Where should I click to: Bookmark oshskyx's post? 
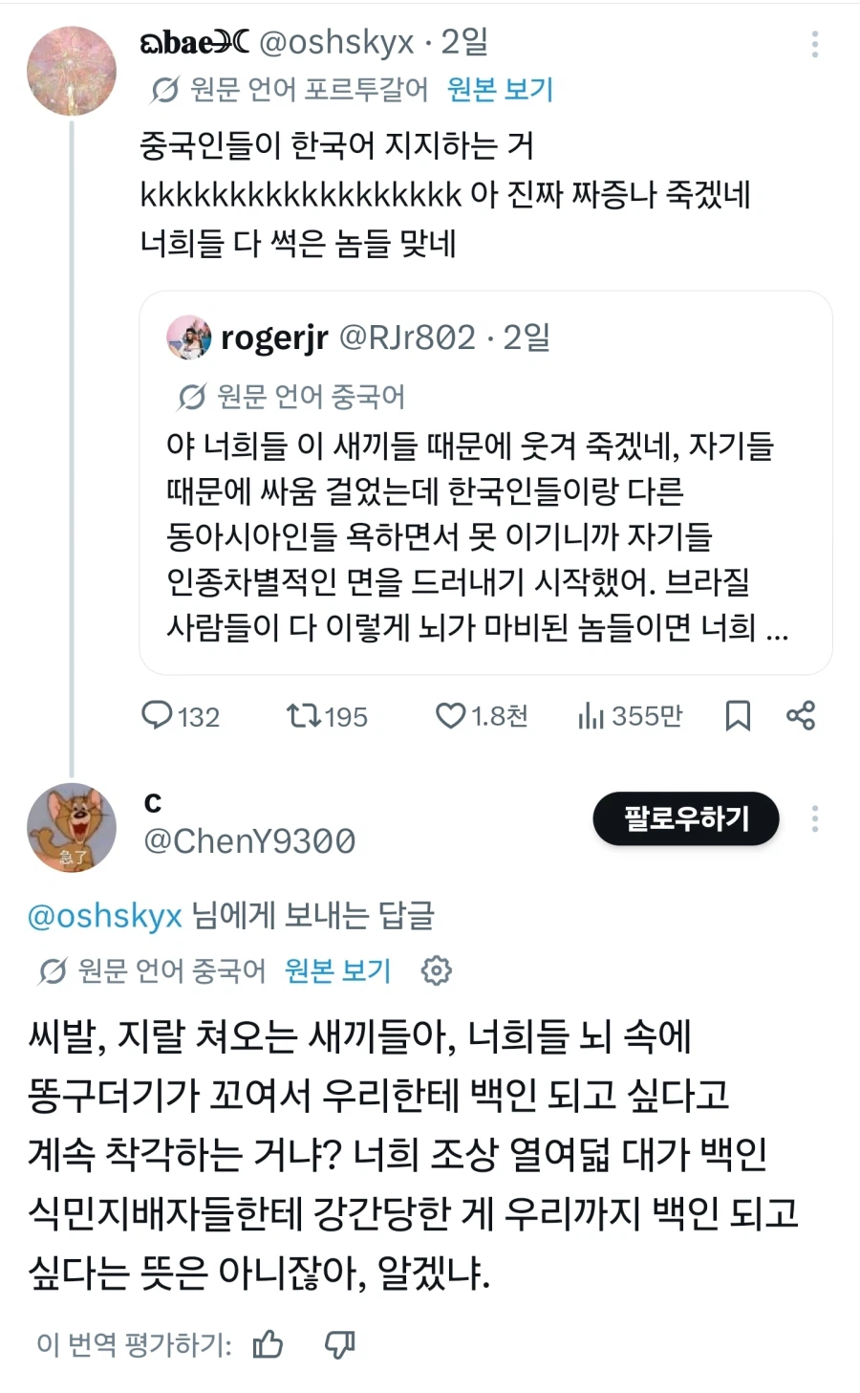point(738,716)
